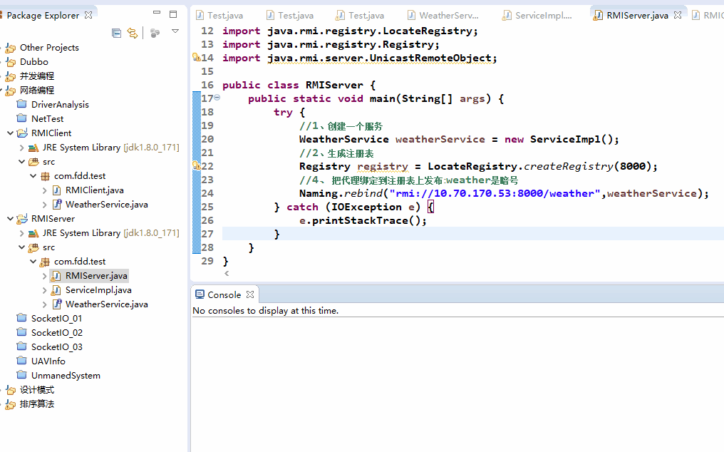Open Package Explorer View Menu arrow
The width and height of the screenshot is (724, 452).
pyautogui.click(x=175, y=31)
